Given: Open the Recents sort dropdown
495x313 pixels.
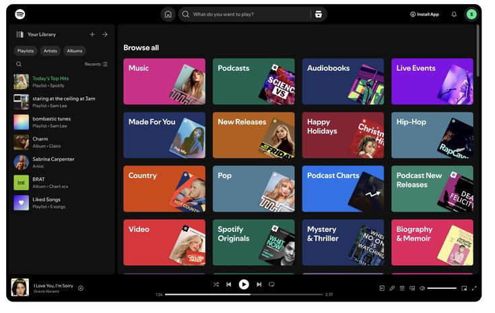Looking at the screenshot, I should pos(96,64).
